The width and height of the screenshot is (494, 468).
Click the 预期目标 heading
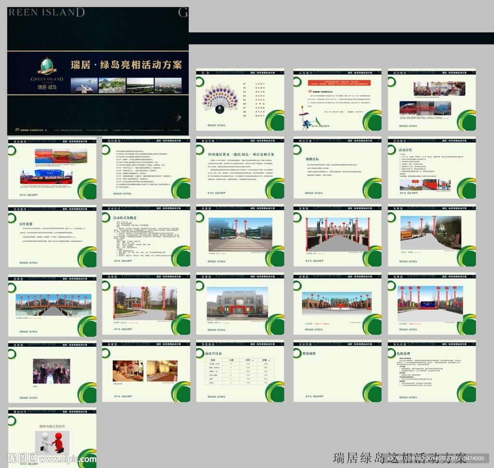(x=312, y=159)
